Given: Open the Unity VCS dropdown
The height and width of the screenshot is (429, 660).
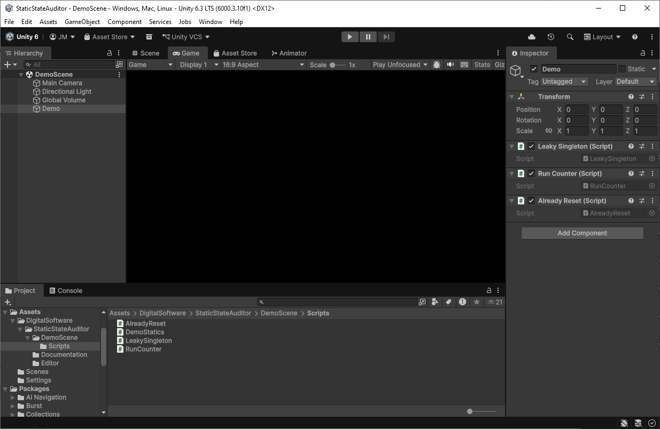Looking at the screenshot, I should 186,37.
